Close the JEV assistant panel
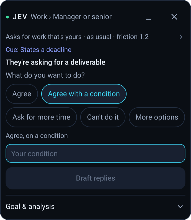The height and width of the screenshot is (220, 191). pyautogui.click(x=174, y=17)
